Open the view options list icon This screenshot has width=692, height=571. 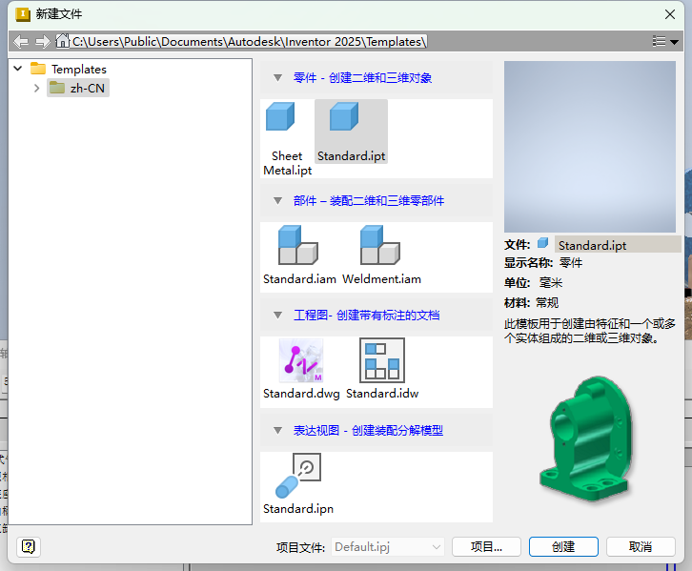coord(665,42)
